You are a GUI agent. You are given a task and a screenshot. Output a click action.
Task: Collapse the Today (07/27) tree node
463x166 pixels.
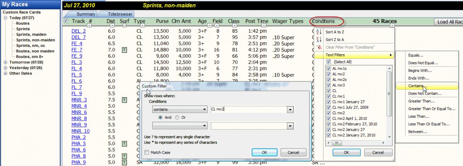click(6, 18)
